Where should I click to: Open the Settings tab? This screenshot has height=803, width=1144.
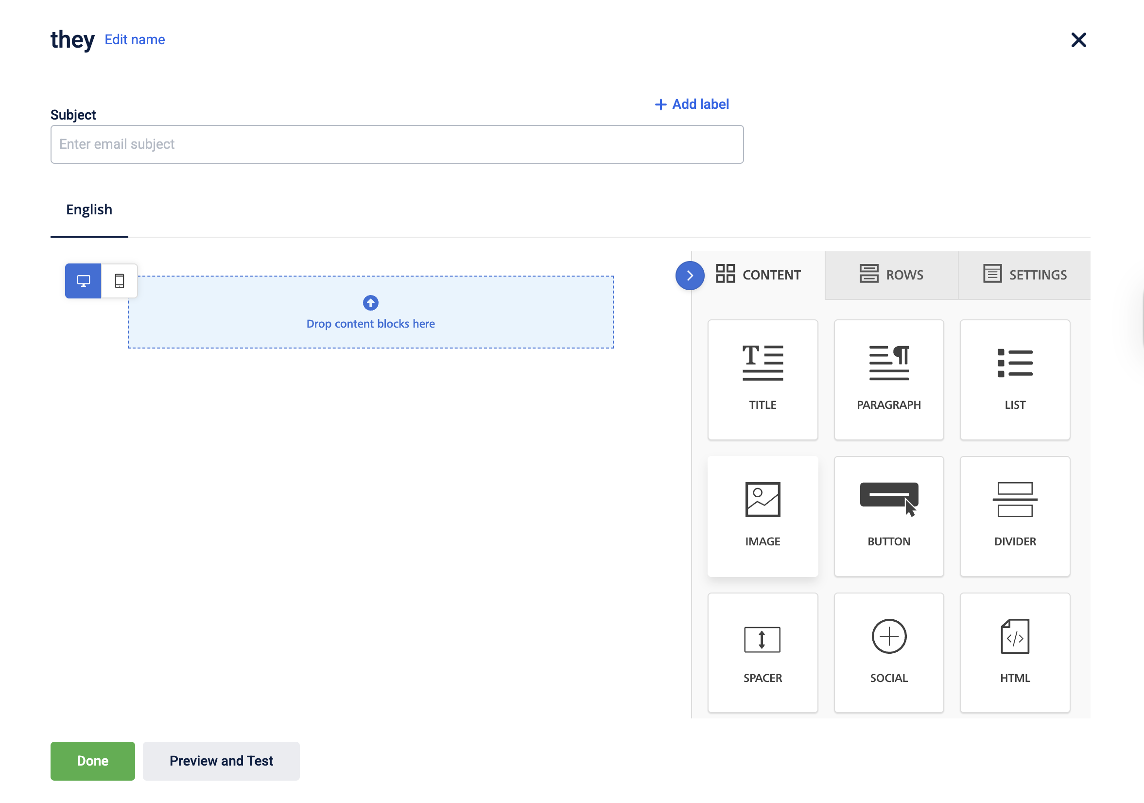tap(1024, 275)
